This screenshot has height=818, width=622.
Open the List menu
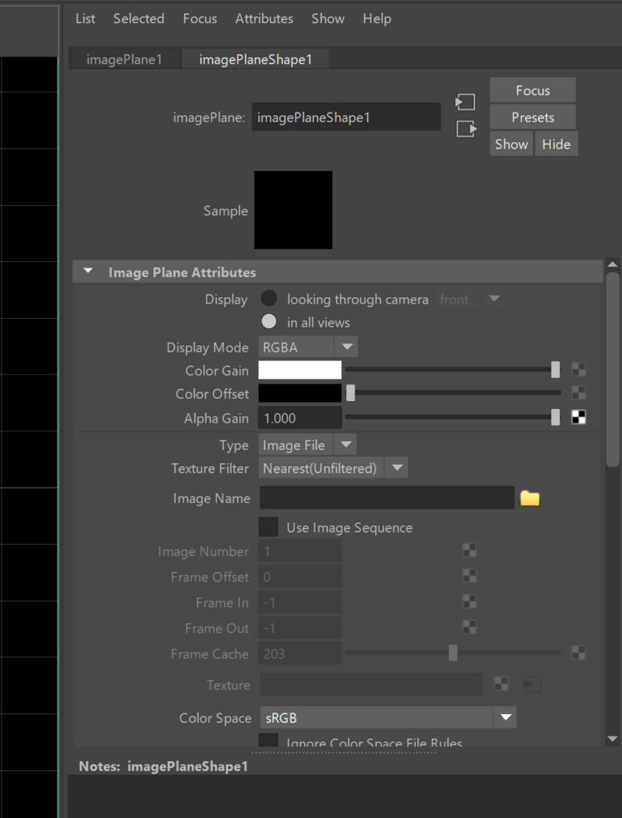[85, 19]
